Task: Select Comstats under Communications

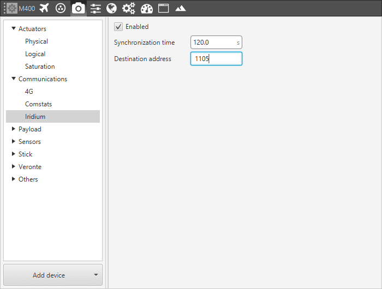Action: point(39,104)
